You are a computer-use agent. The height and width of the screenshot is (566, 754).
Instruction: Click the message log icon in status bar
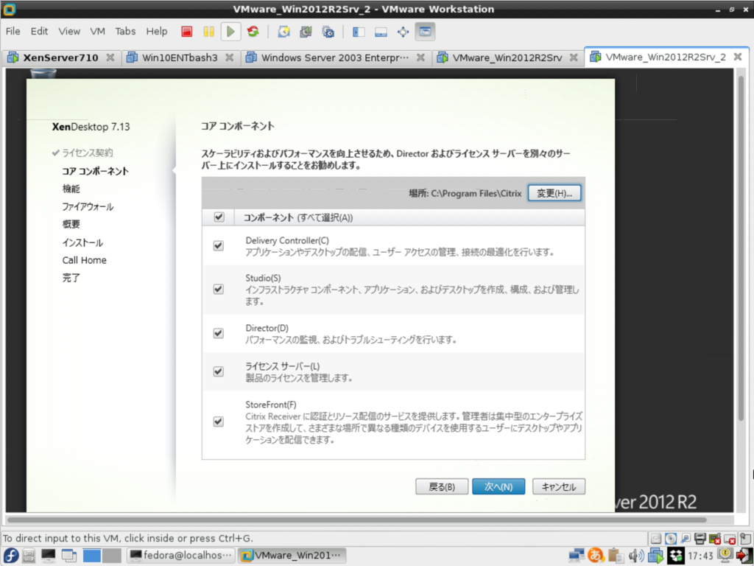click(x=745, y=539)
